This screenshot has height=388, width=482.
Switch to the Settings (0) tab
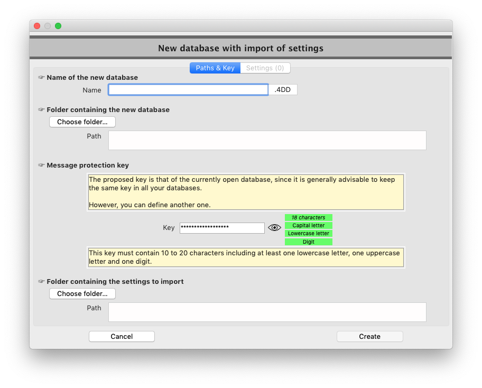point(265,68)
